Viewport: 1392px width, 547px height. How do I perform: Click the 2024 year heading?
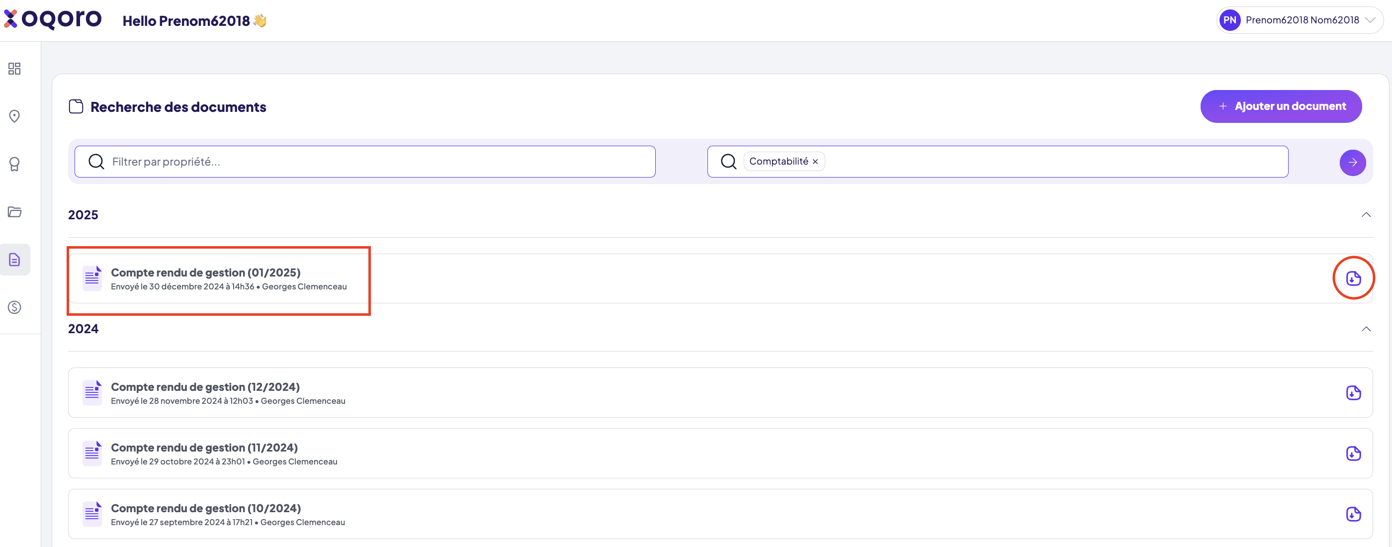coord(83,329)
